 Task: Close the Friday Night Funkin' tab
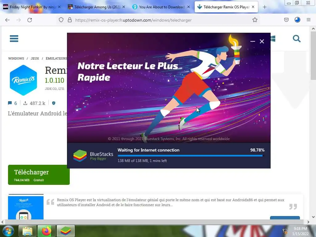click(x=59, y=7)
